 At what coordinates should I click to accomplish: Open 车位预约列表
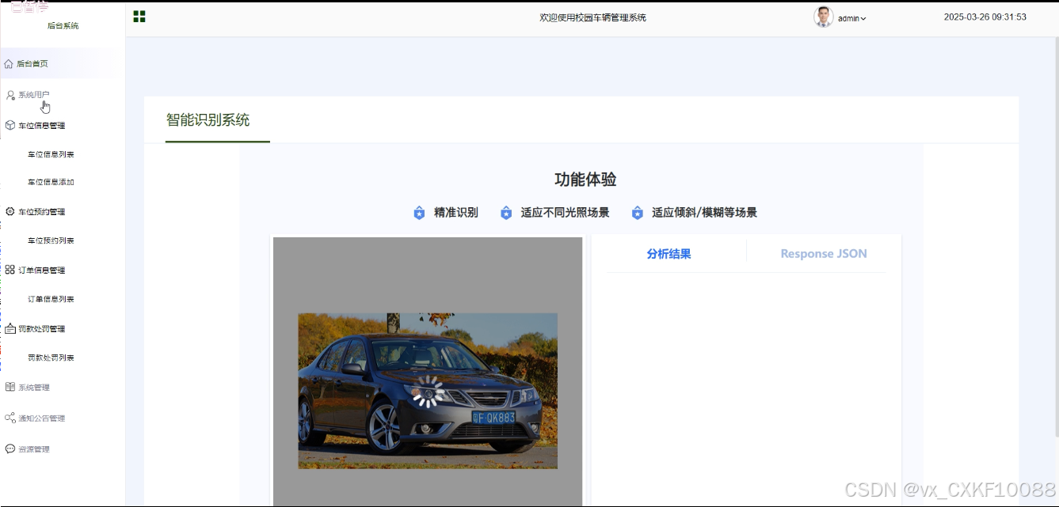[51, 240]
